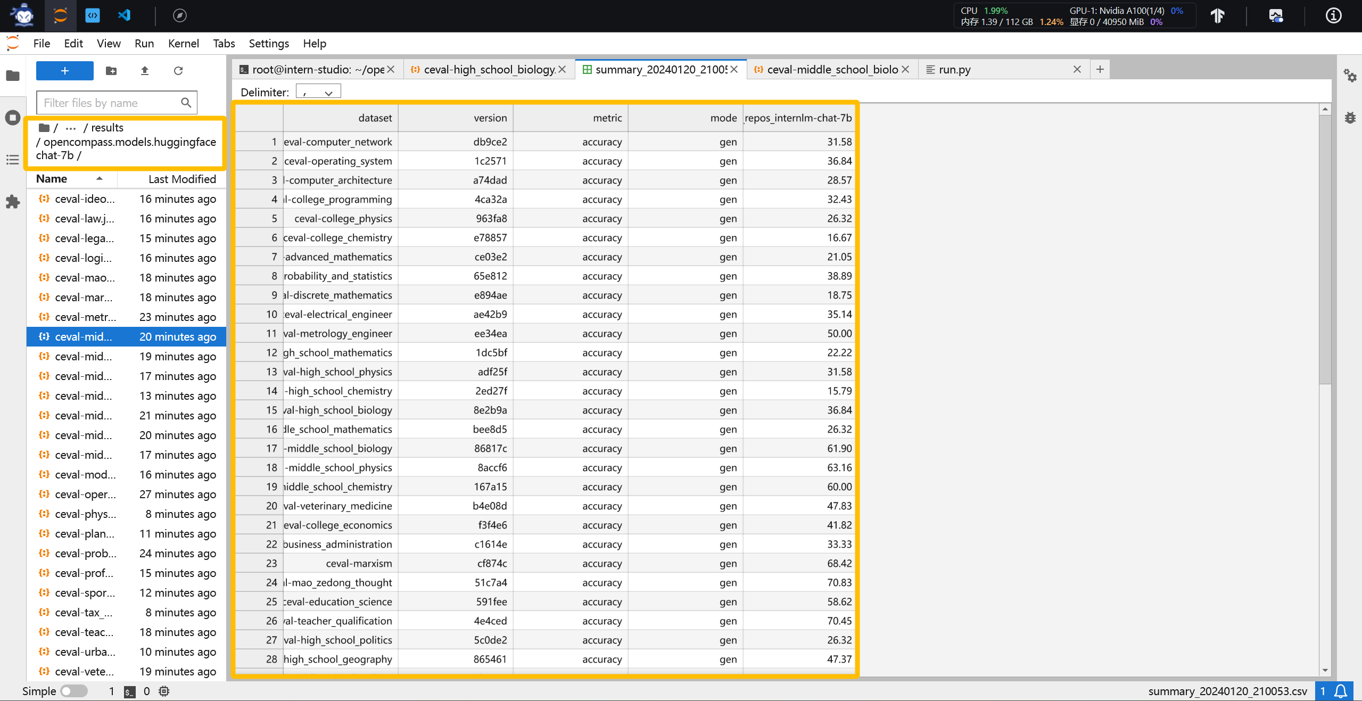Screen dimensions: 1362x701
Task: Select the ceval-vete... file
Action: 127,672
